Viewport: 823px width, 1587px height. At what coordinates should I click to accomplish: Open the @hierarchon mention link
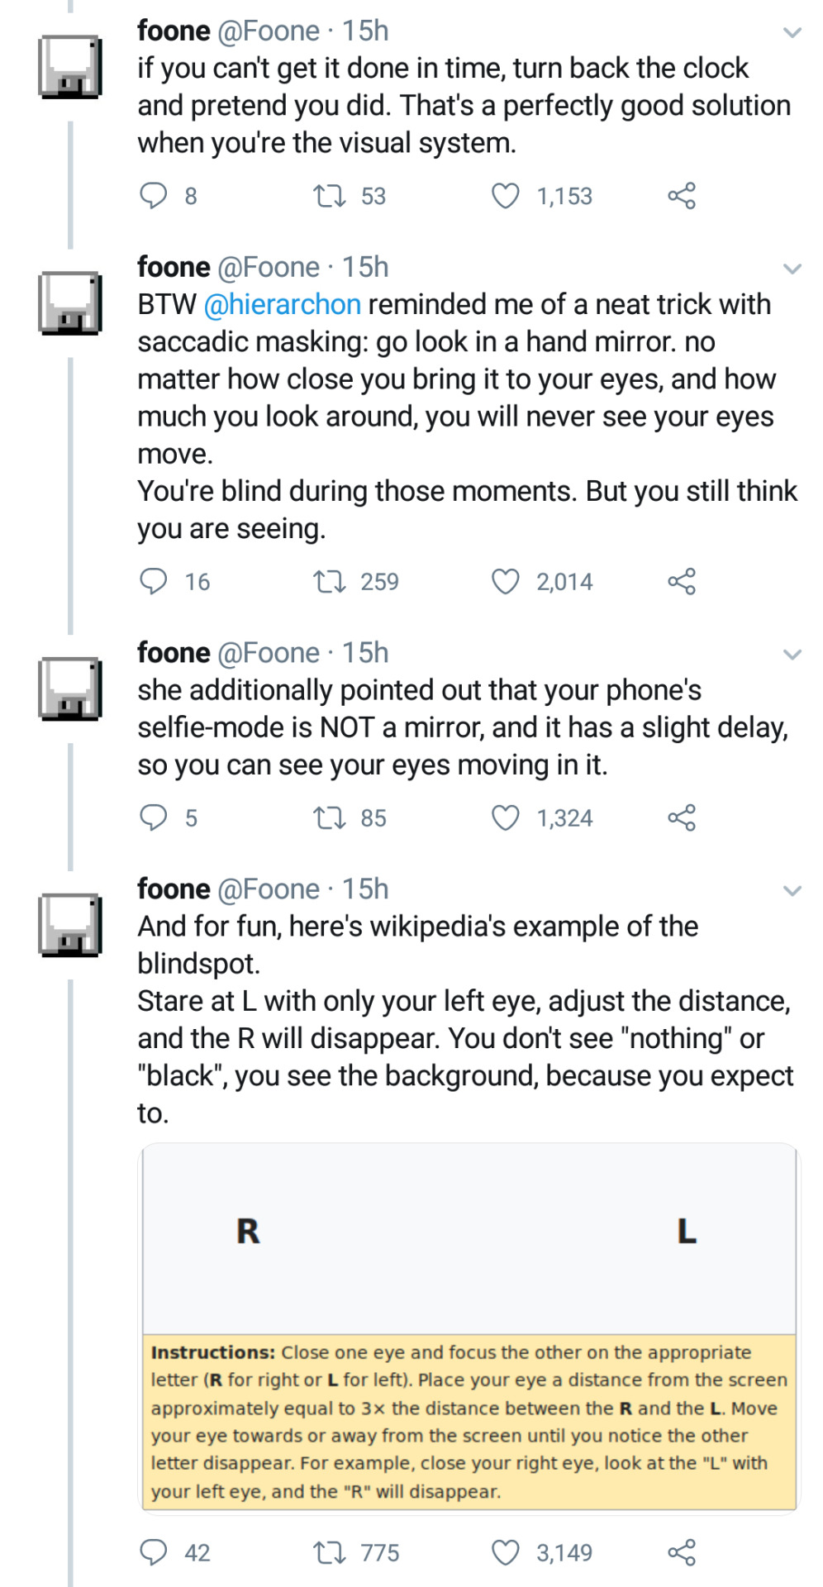point(282,304)
